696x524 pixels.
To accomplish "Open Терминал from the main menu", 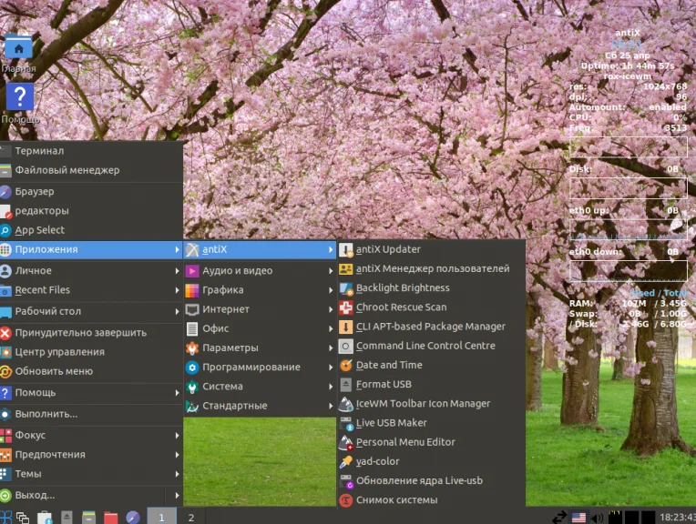I will coord(39,151).
